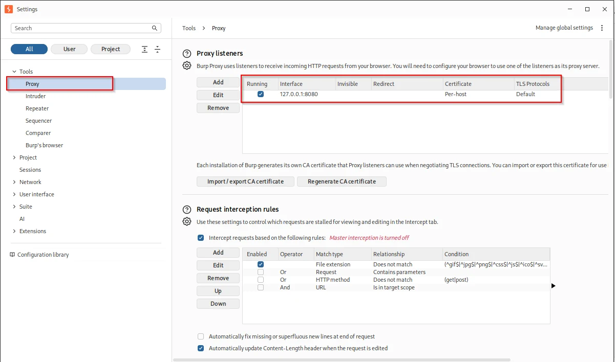615x362 pixels.
Task: Click Regenerate CA certificate
Action: (x=342, y=182)
